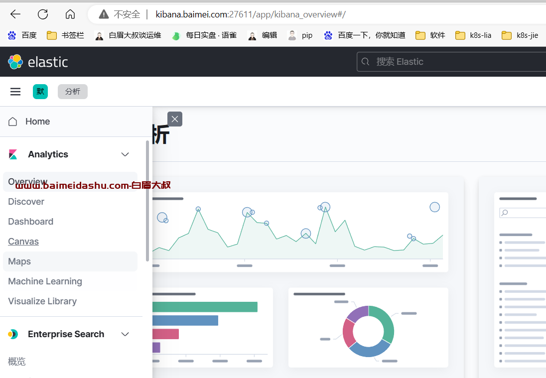
Task: Click the insecure site warning icon
Action: click(x=104, y=14)
